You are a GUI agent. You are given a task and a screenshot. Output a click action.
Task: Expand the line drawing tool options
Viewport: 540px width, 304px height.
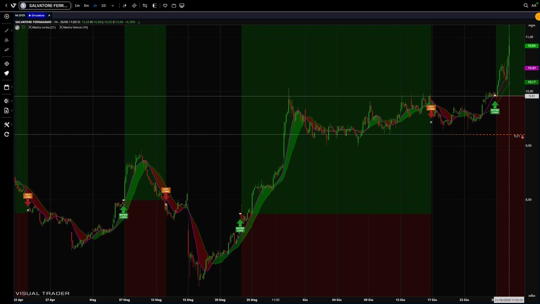11,31
